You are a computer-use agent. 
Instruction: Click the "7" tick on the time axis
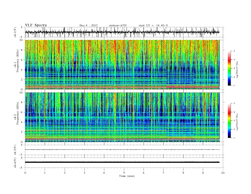pos(163,173)
